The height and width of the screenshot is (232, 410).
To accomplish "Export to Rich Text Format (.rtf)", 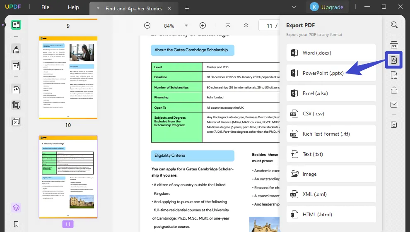I will pyautogui.click(x=331, y=134).
